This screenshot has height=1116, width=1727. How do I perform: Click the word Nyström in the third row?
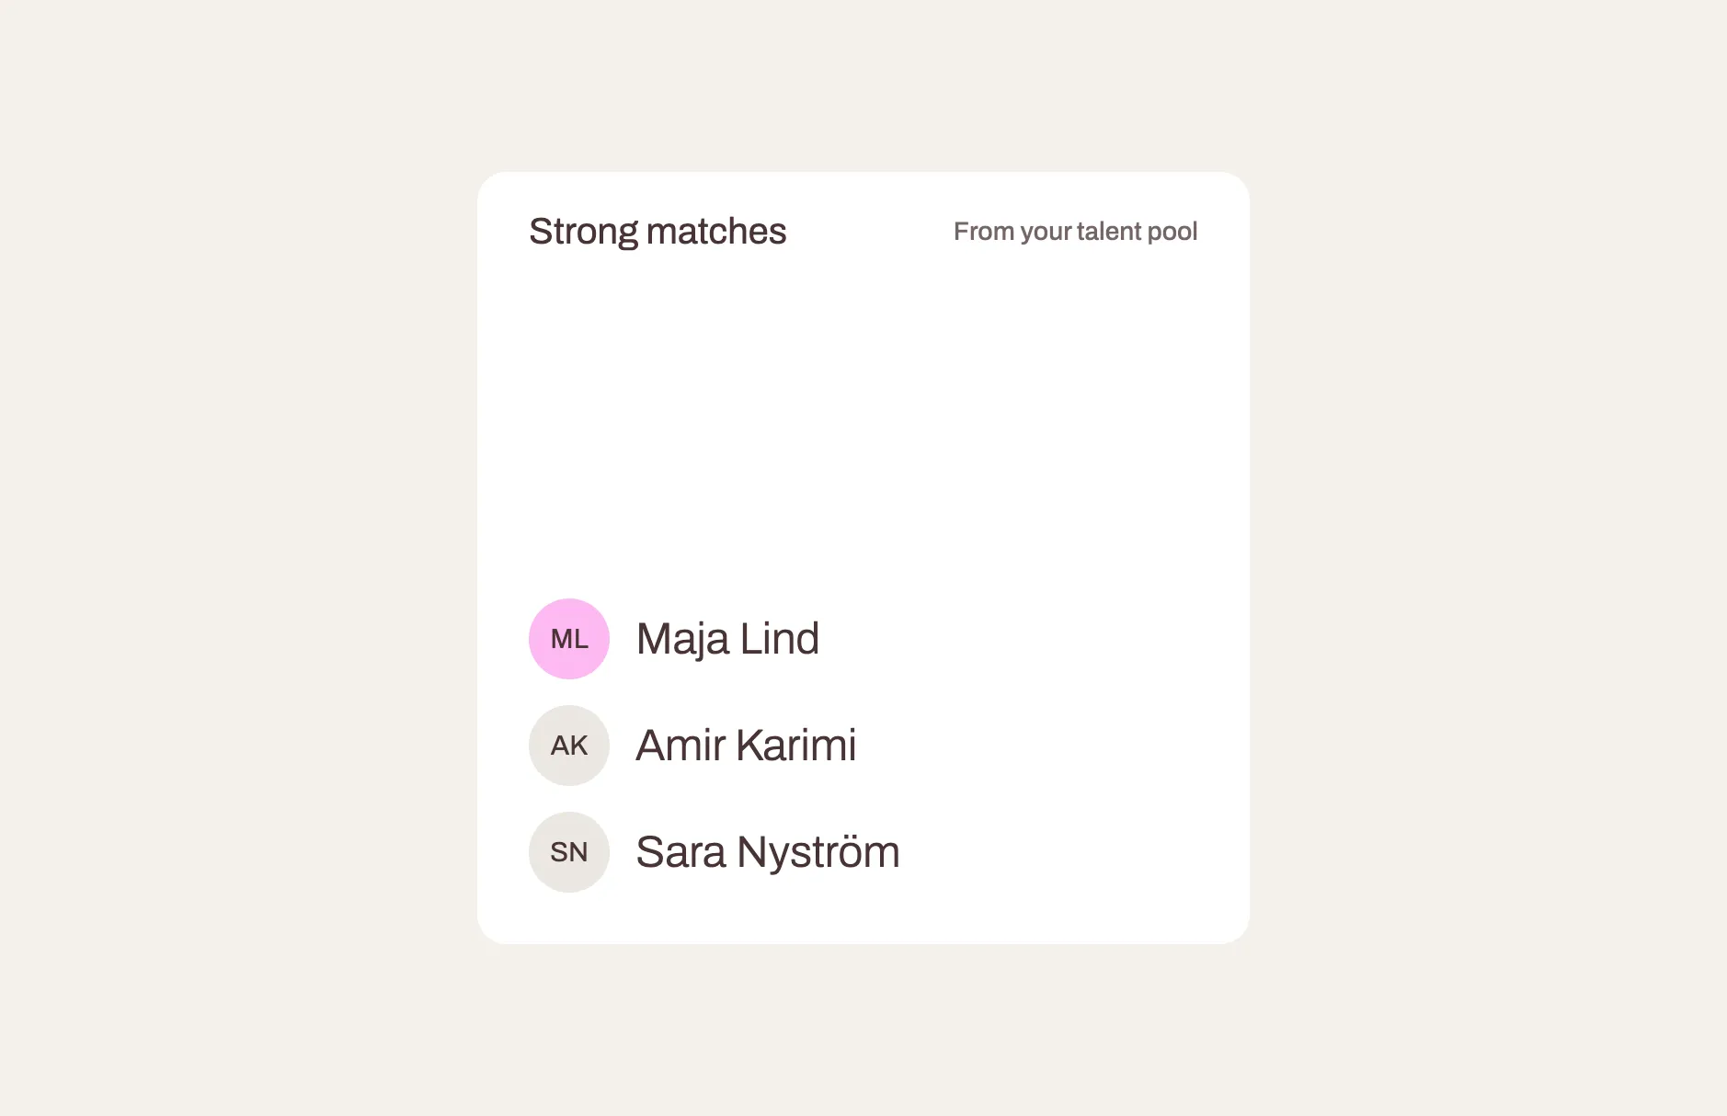pyautogui.click(x=818, y=852)
